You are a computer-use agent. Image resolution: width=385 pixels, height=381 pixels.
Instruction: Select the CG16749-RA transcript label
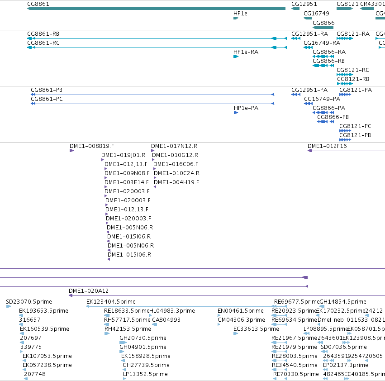point(322,43)
